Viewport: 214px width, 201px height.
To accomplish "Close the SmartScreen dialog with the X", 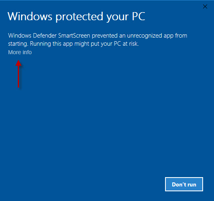I will click(205, 6).
